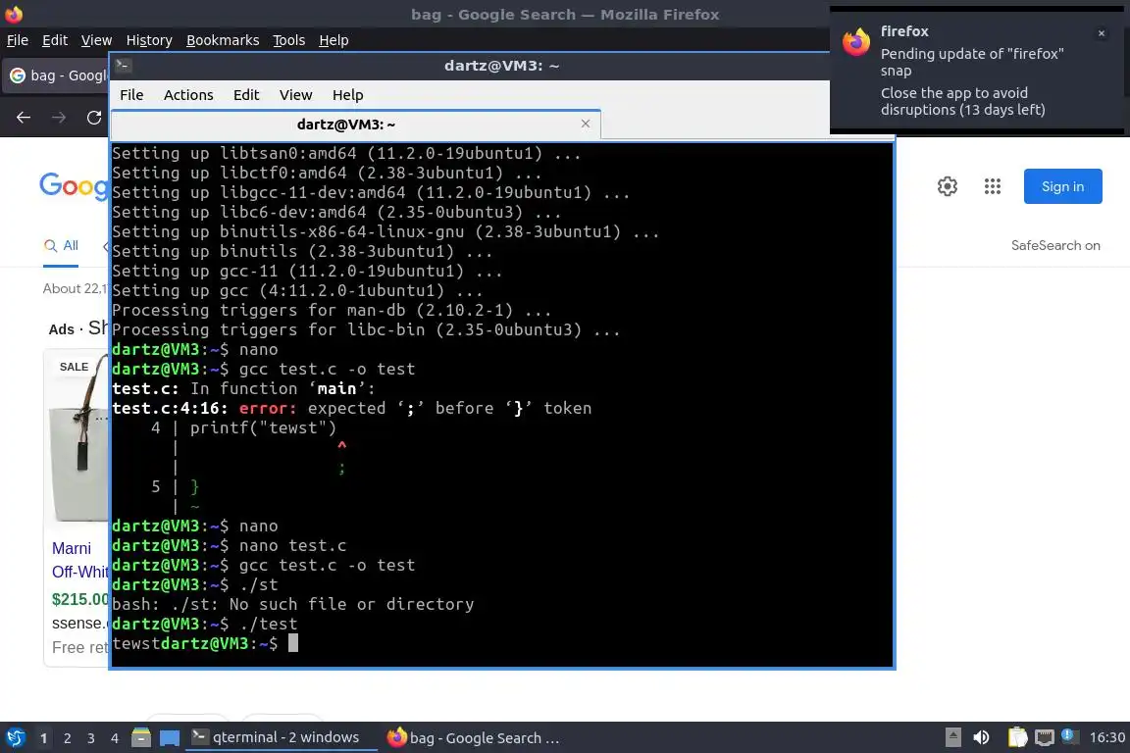Click the show desktop panel icon
The height and width of the screenshot is (753, 1130).
tap(170, 738)
